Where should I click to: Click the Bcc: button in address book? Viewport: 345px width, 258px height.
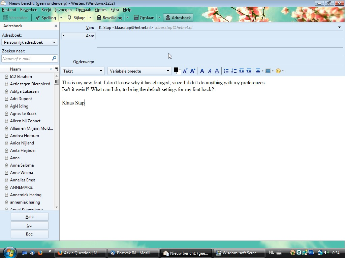[x=30, y=234]
